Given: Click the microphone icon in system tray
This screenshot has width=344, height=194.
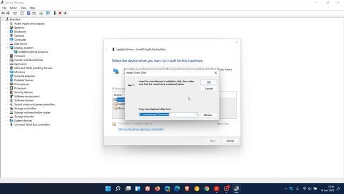Looking at the screenshot, I should pos(297,189).
